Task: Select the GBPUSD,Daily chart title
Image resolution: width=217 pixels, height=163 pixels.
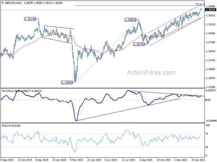Action: pyautogui.click(x=13, y=3)
